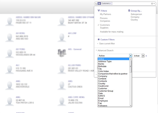The height and width of the screenshot is (113, 158).
Task: Select Credit Limit in field list
Action: pos(113,86)
